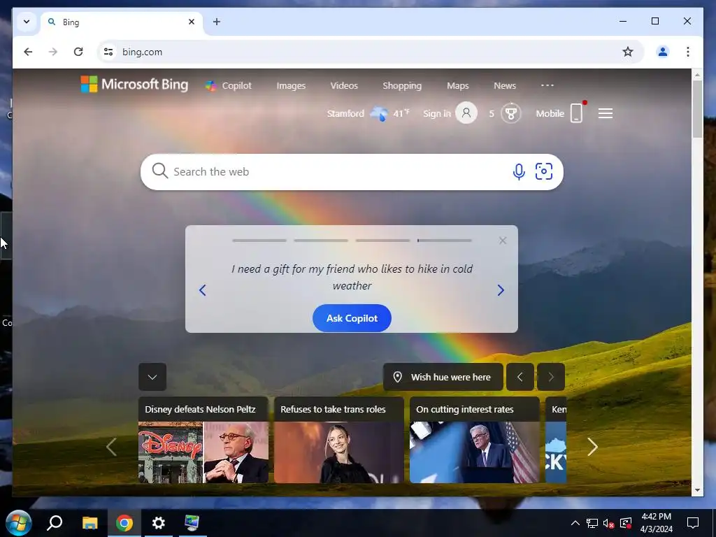Click the Ask Copilot button
The width and height of the screenshot is (716, 537).
tap(352, 318)
